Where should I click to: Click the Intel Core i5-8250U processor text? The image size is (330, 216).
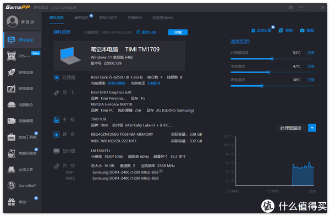click(117, 77)
